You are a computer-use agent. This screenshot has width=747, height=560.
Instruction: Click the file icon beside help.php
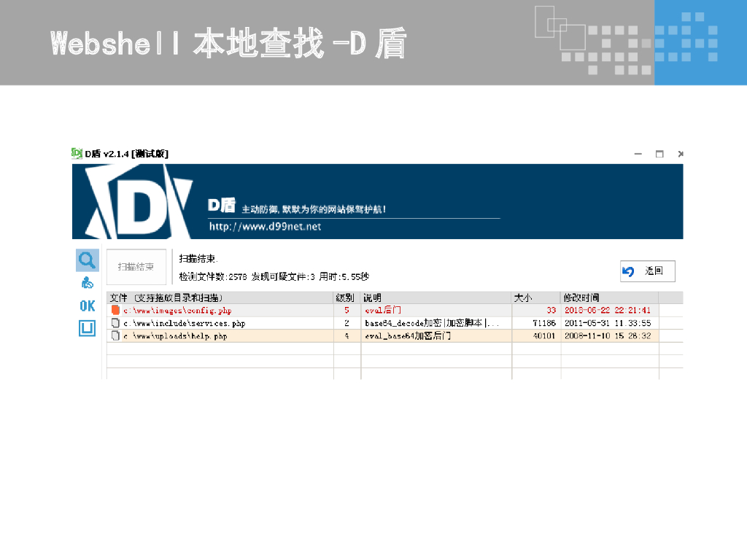(x=115, y=335)
